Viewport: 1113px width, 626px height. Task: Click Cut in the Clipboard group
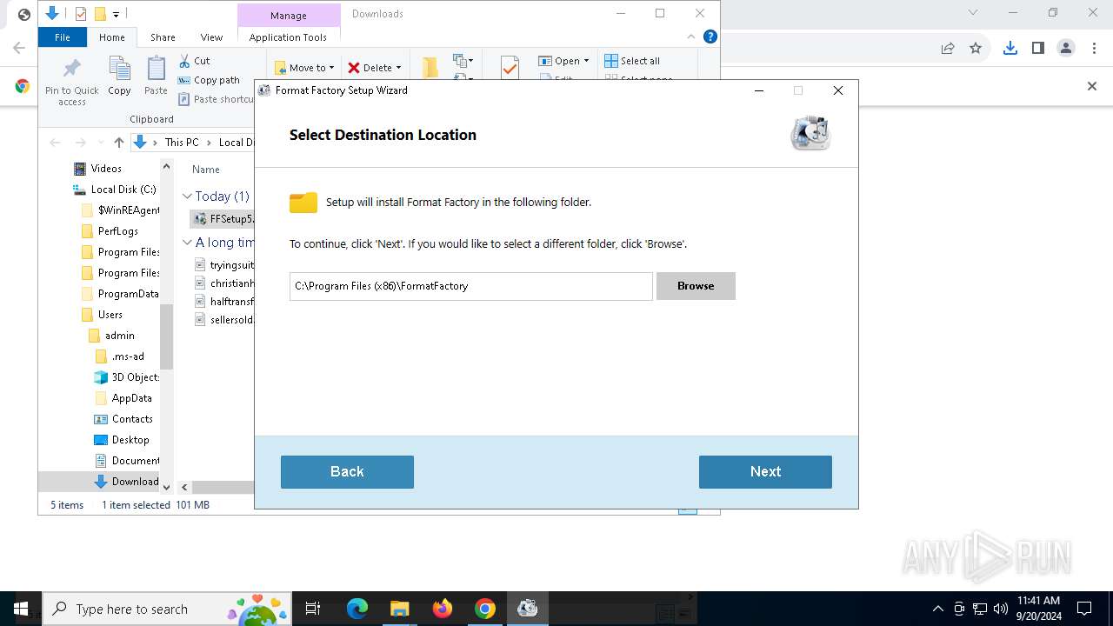tap(194, 61)
